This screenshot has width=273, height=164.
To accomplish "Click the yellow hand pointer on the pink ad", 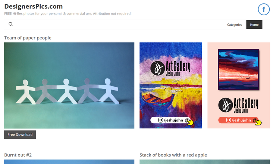I will pyautogui.click(x=257, y=122).
